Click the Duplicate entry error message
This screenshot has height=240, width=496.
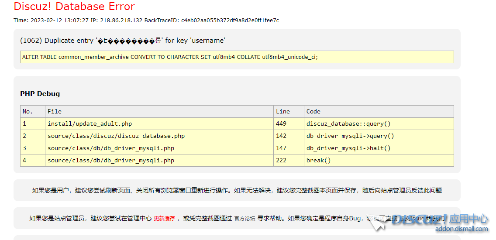click(122, 41)
